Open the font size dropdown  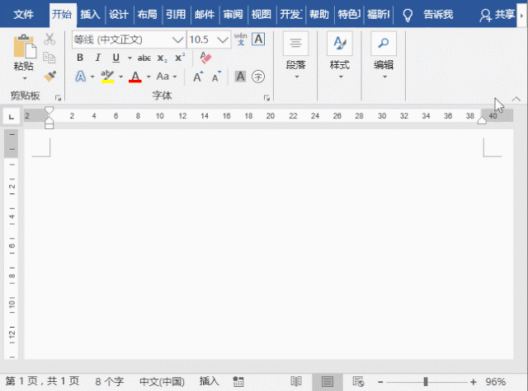(x=223, y=40)
